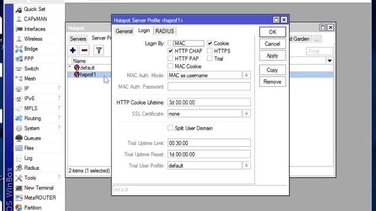Enable the HTTPS login checkbox

pyautogui.click(x=210, y=51)
